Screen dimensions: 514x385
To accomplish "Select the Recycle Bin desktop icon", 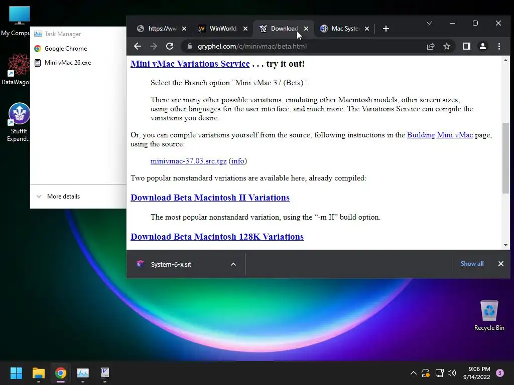I will click(x=489, y=315).
